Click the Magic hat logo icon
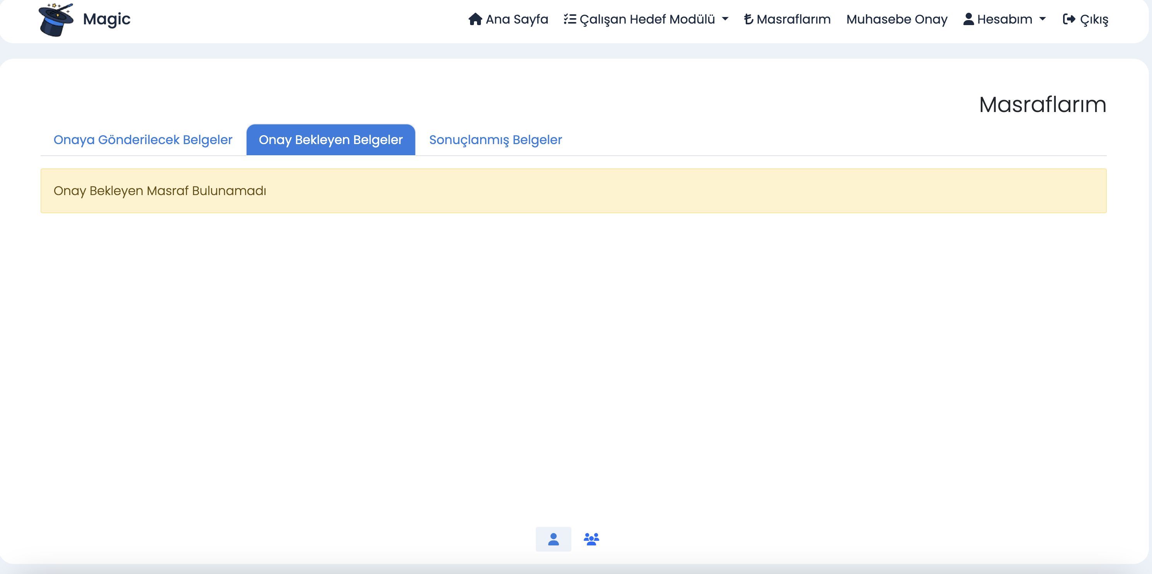 coord(56,20)
